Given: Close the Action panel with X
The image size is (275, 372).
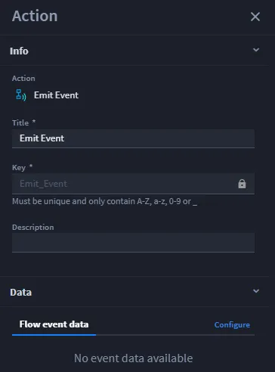Looking at the screenshot, I should 255,17.
